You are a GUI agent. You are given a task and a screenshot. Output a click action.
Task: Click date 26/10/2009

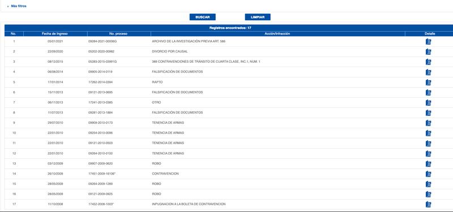point(55,174)
